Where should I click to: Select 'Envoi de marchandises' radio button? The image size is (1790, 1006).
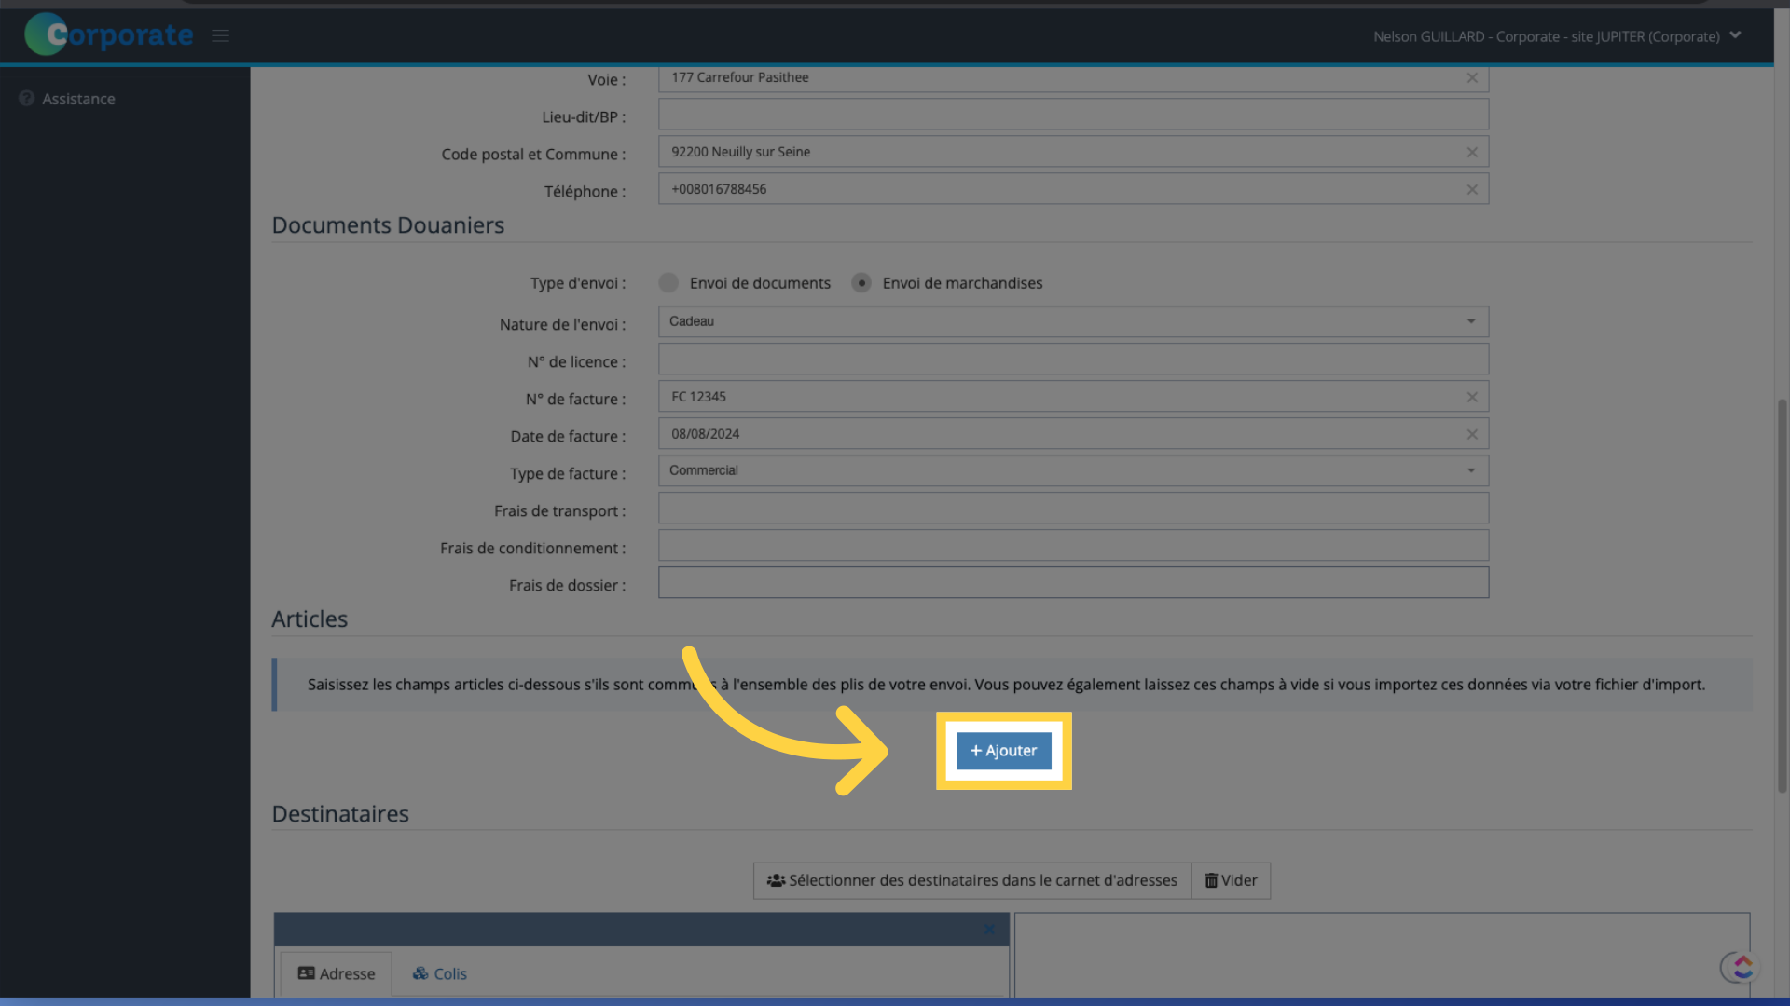[x=861, y=282]
